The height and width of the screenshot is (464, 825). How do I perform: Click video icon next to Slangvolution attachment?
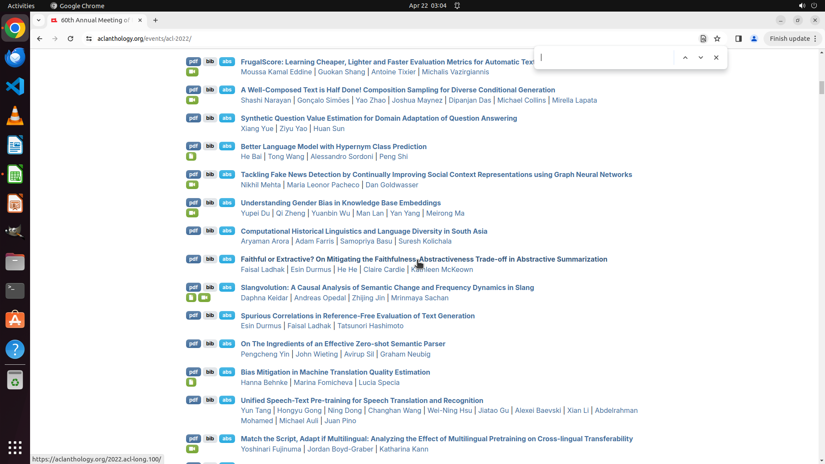205,298
